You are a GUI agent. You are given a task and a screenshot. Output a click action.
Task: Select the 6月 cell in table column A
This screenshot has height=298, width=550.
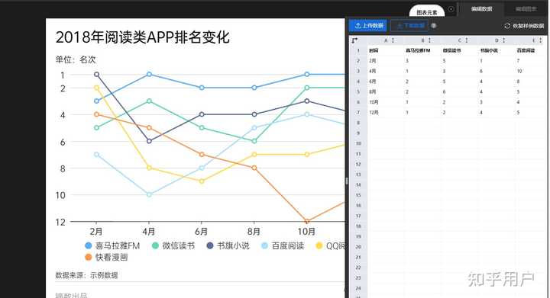pos(385,82)
